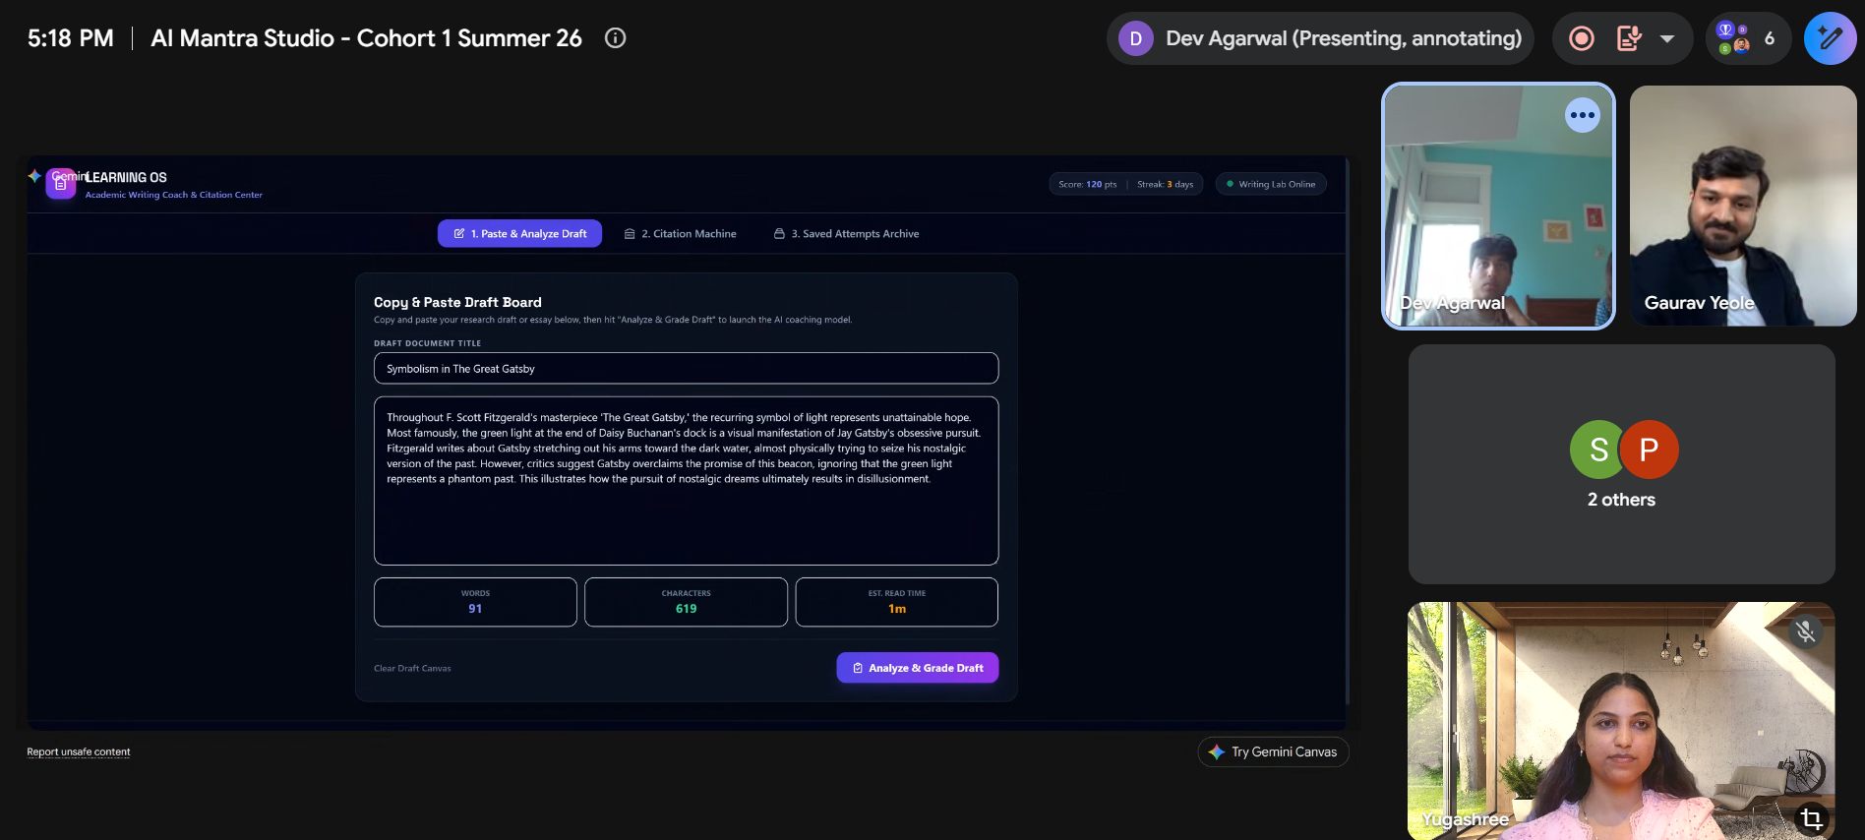Viewport: 1865px width, 840px height.
Task: Select Gaurav Yeole's video tile
Action: point(1743,206)
